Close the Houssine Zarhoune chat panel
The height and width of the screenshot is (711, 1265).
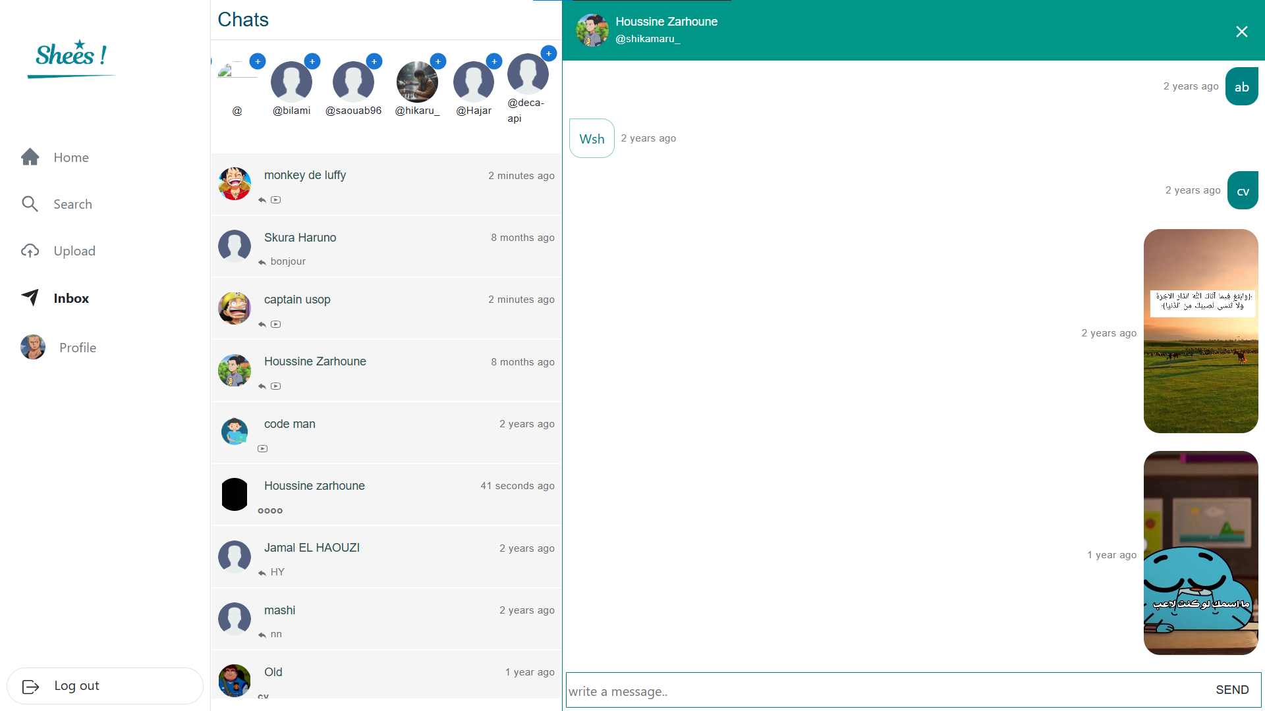tap(1242, 32)
